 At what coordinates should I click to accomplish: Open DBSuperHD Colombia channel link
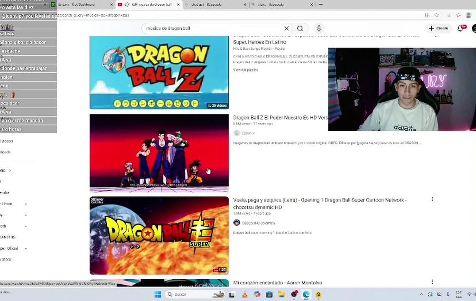click(258, 223)
